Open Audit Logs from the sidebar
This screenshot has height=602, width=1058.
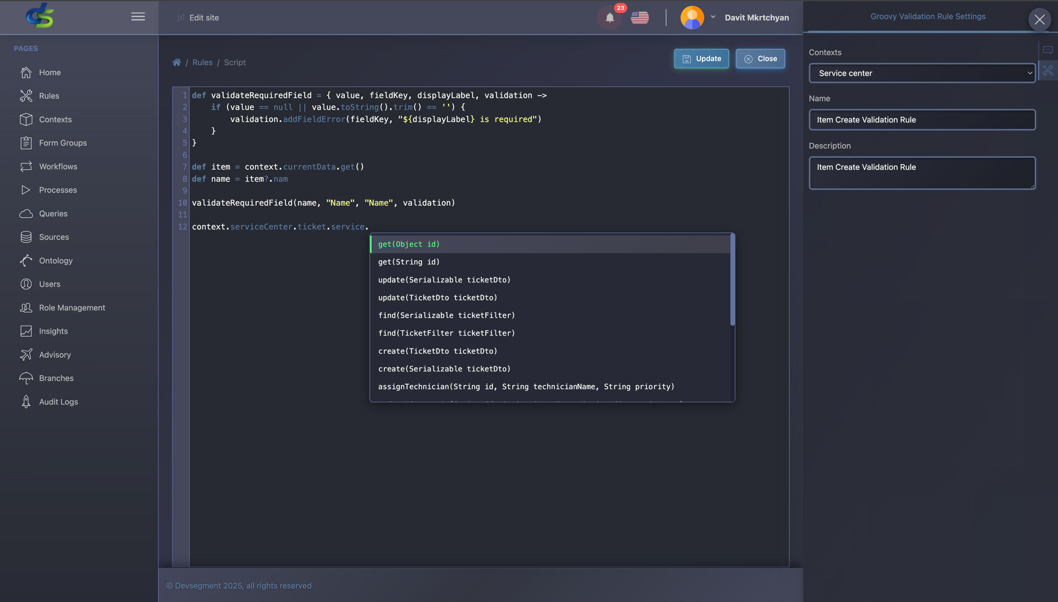[x=58, y=401]
